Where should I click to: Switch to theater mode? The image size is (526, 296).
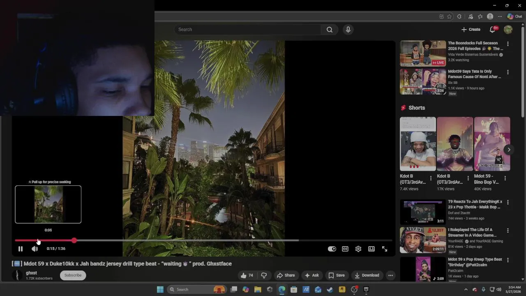pos(371,249)
